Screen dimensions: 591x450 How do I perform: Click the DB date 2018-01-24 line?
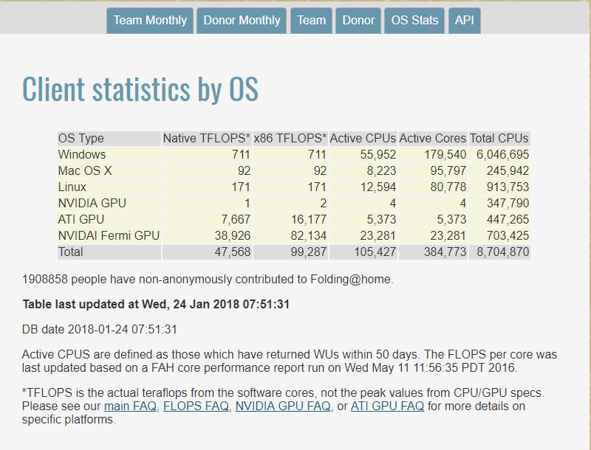point(100,330)
